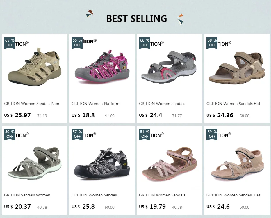
Task: Click the 66% OFF discount badge
Action: (x=145, y=42)
